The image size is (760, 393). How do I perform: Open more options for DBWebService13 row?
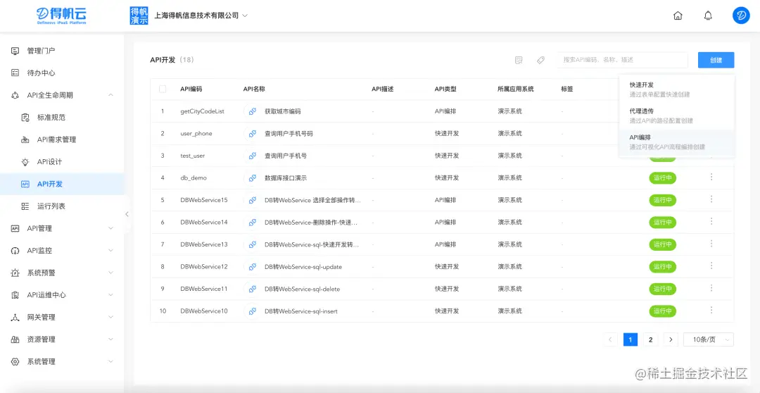tap(711, 244)
